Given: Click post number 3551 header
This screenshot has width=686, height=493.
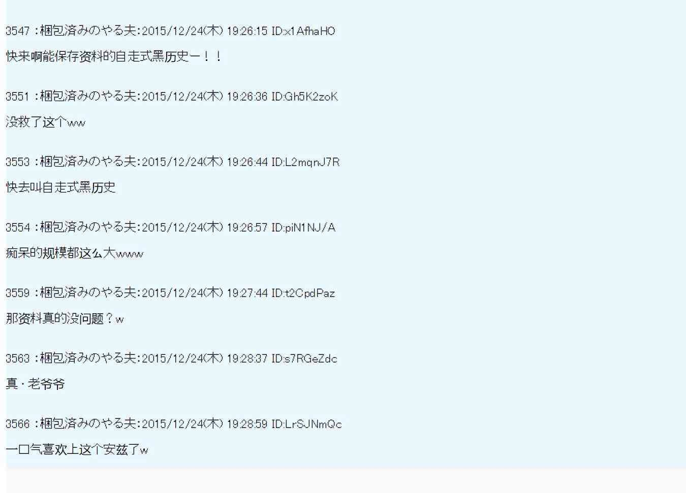Looking at the screenshot, I should pyautogui.click(x=172, y=96).
